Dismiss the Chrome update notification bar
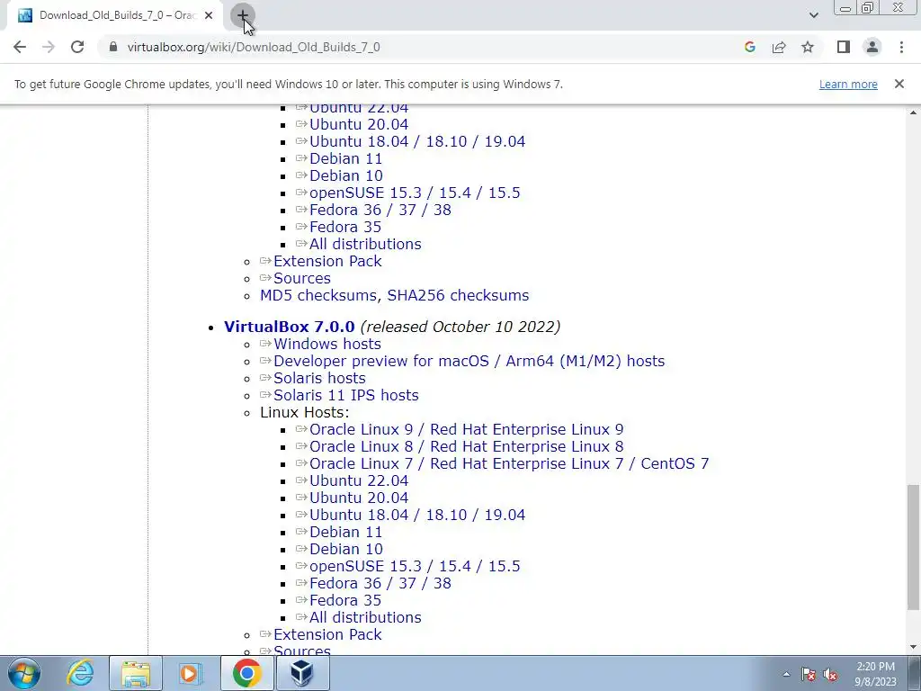This screenshot has width=921, height=691. (x=899, y=84)
